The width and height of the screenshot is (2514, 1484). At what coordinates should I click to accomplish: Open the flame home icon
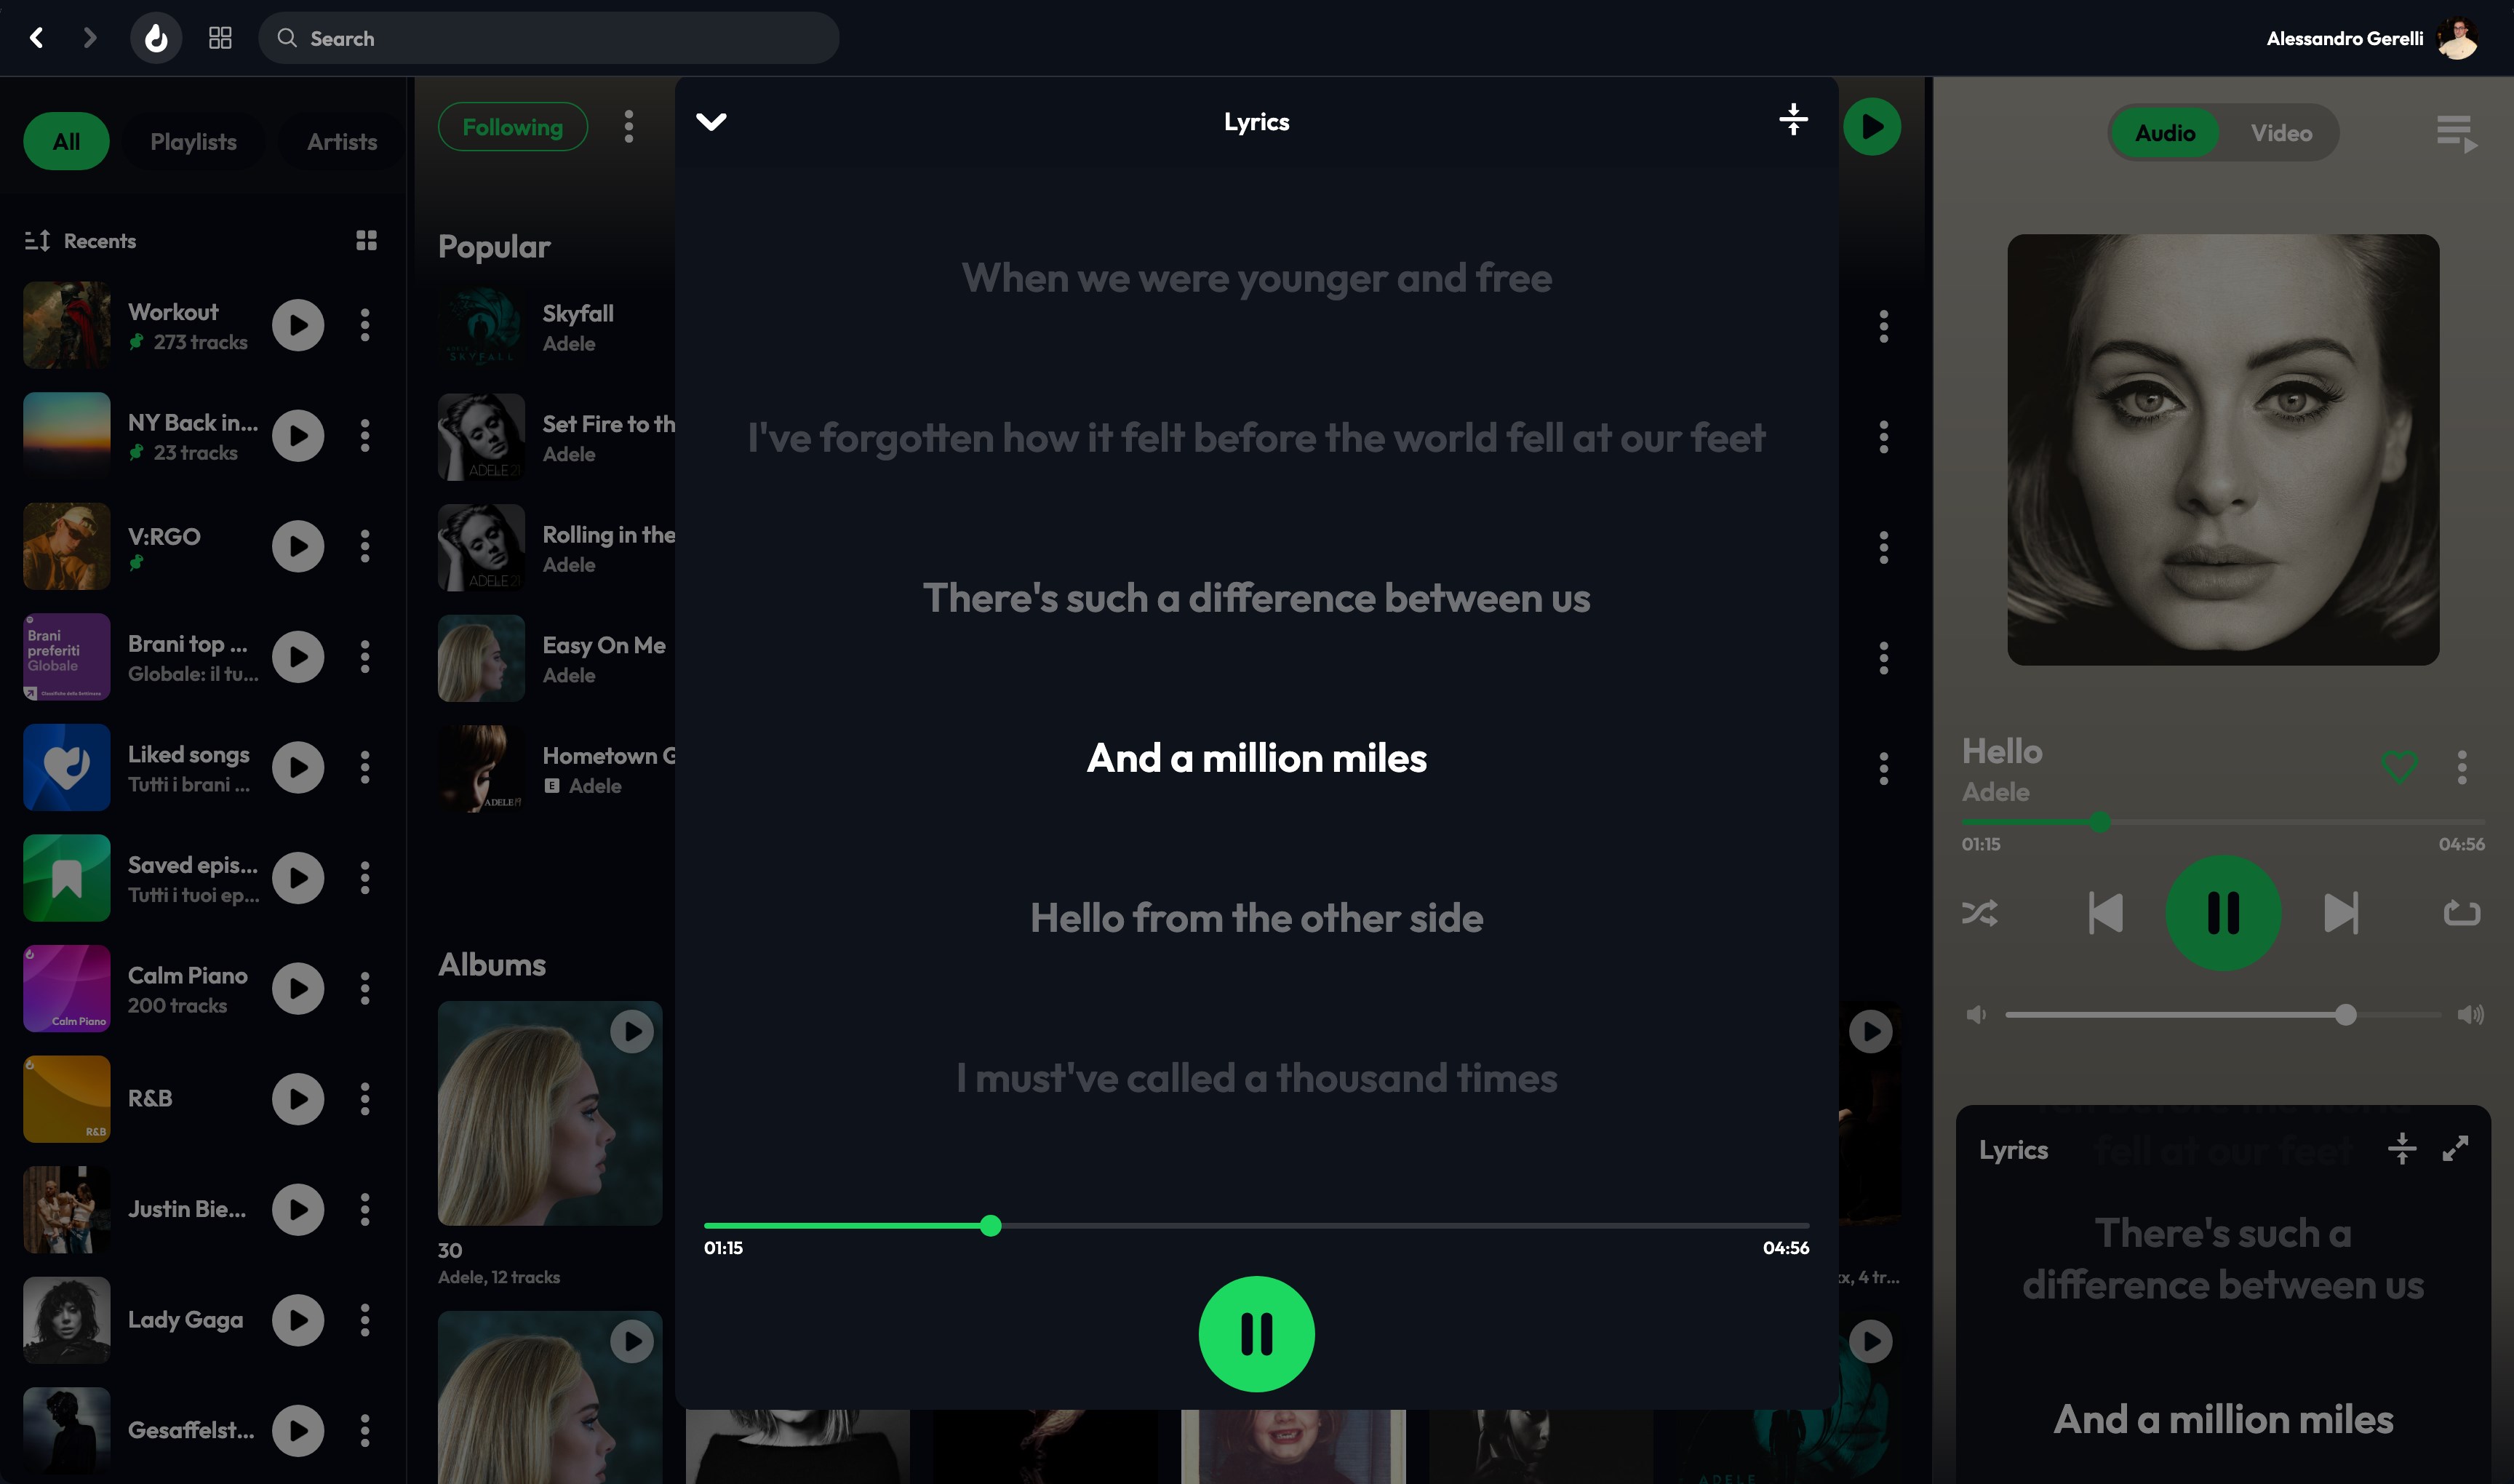point(156,38)
